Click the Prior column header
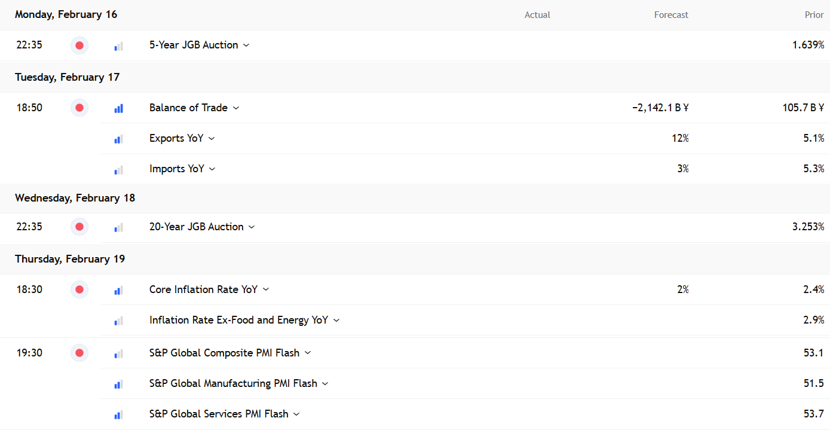Image resolution: width=830 pixels, height=430 pixels. coord(814,15)
